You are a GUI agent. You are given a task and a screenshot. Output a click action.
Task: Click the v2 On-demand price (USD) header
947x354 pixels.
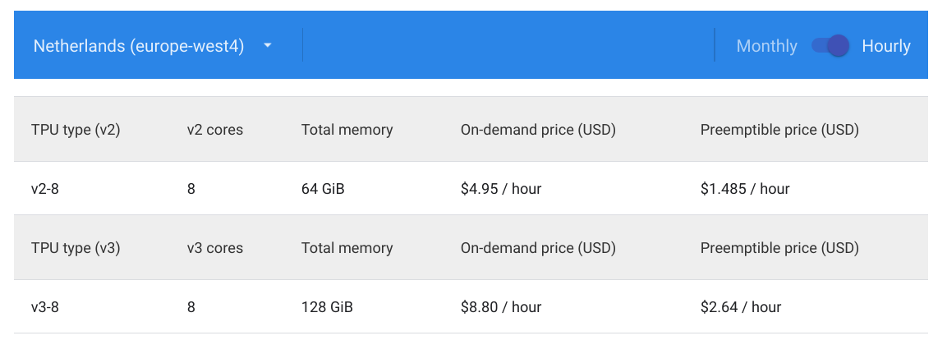[x=538, y=130]
